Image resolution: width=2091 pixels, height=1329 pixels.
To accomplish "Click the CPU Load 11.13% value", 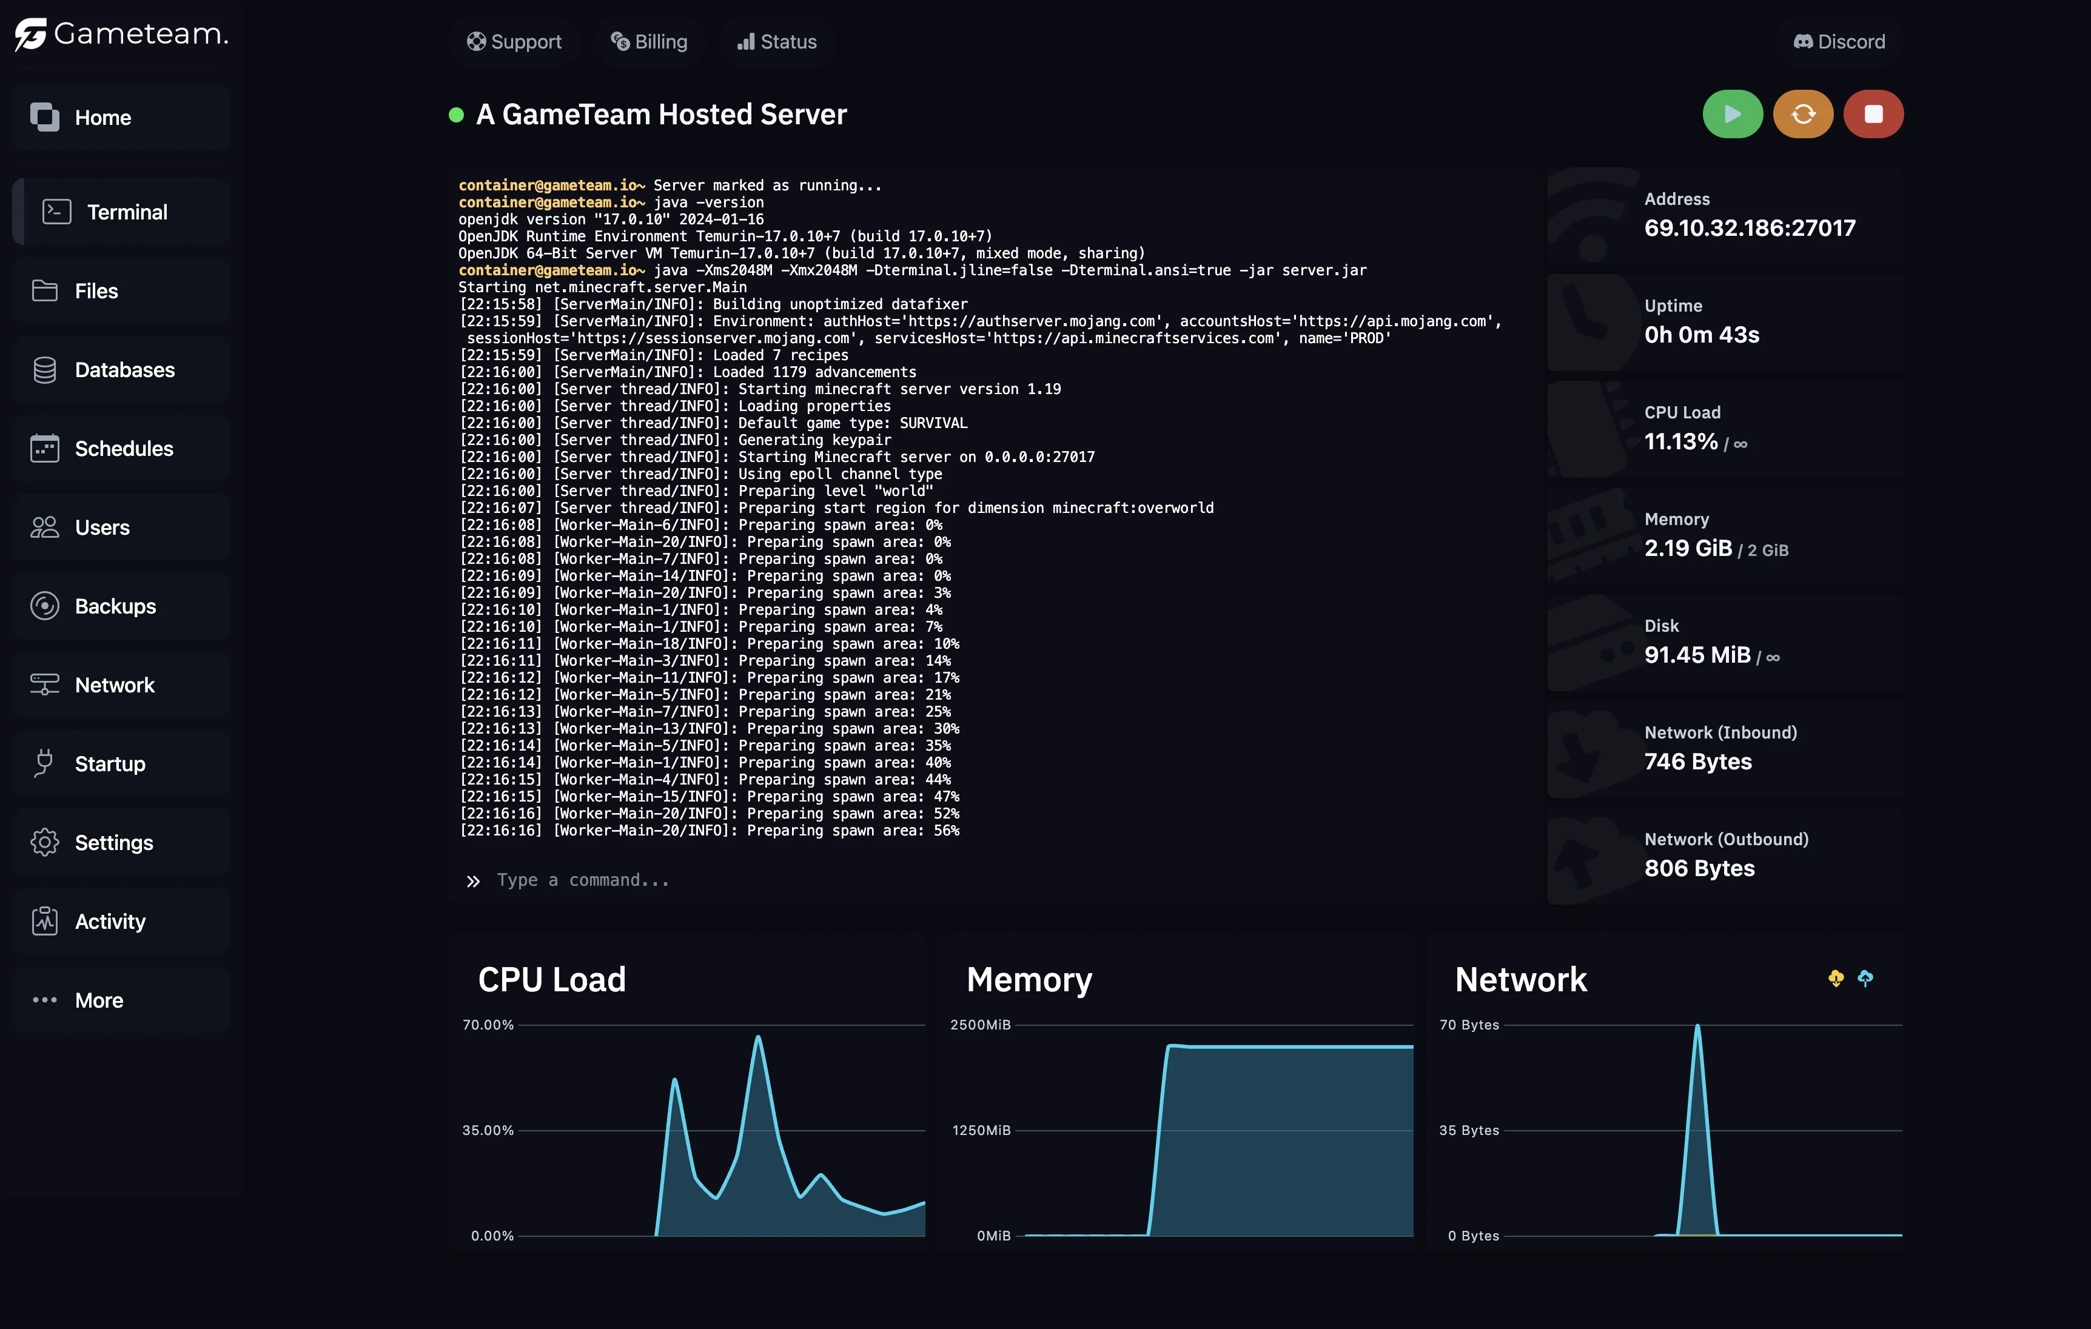I will (1681, 442).
